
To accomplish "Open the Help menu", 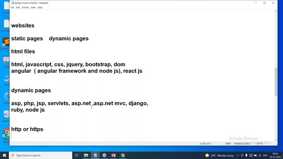I will click(x=40, y=8).
